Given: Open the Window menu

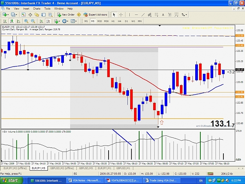Looking at the screenshot, I should (x=59, y=9).
